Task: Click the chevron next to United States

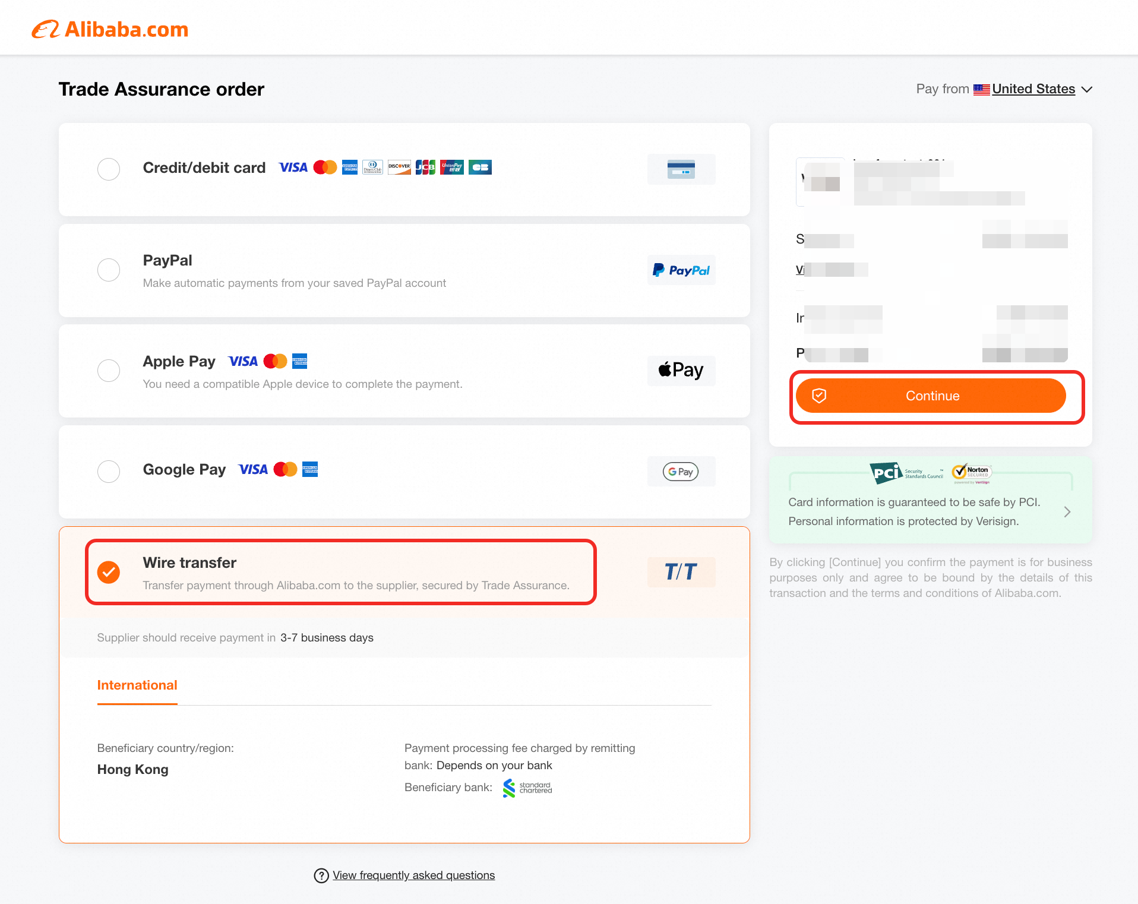Action: pos(1087,90)
